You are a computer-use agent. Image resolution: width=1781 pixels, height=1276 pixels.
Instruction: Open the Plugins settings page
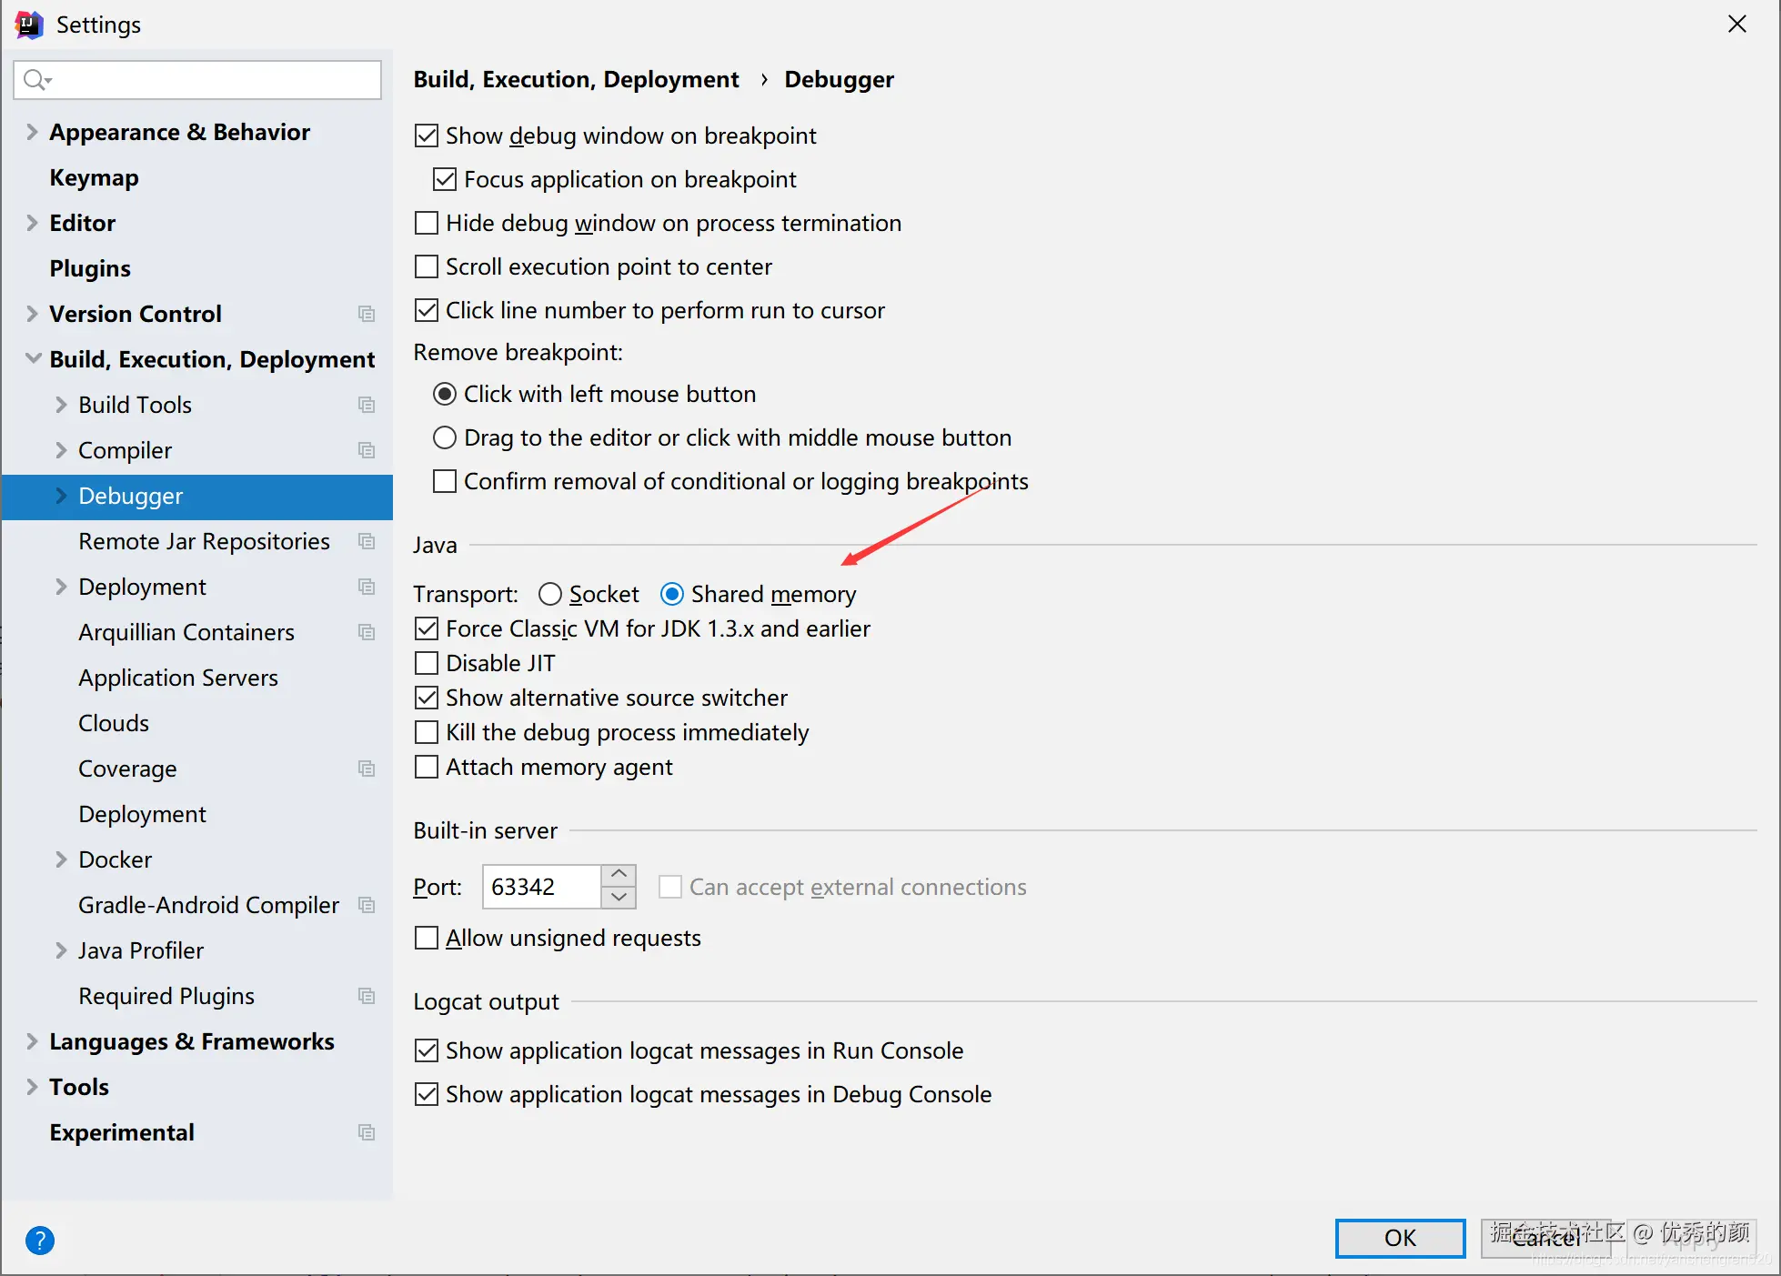coord(90,268)
